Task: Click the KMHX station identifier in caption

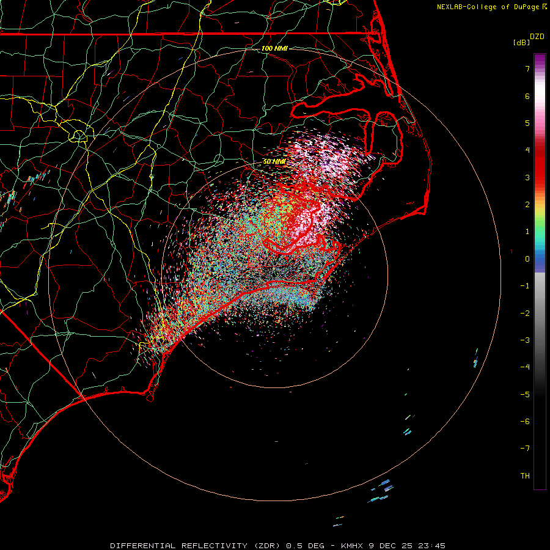Action: point(353,546)
